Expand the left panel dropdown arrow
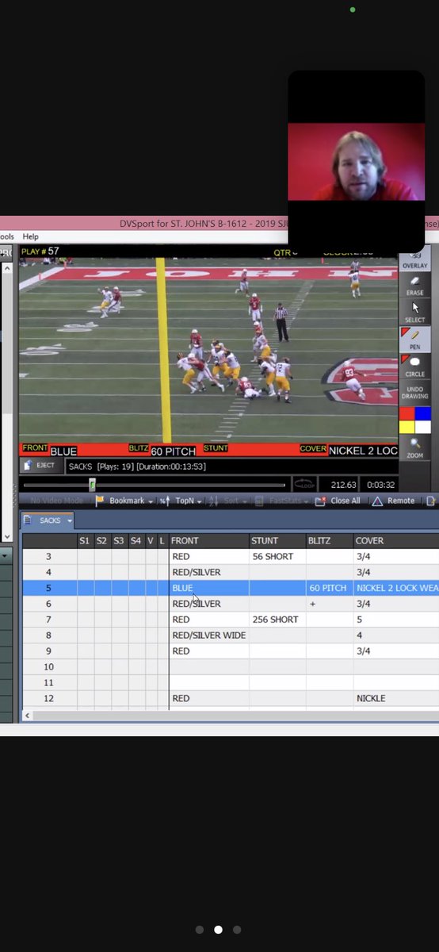The width and height of the screenshot is (439, 952). coord(6,556)
